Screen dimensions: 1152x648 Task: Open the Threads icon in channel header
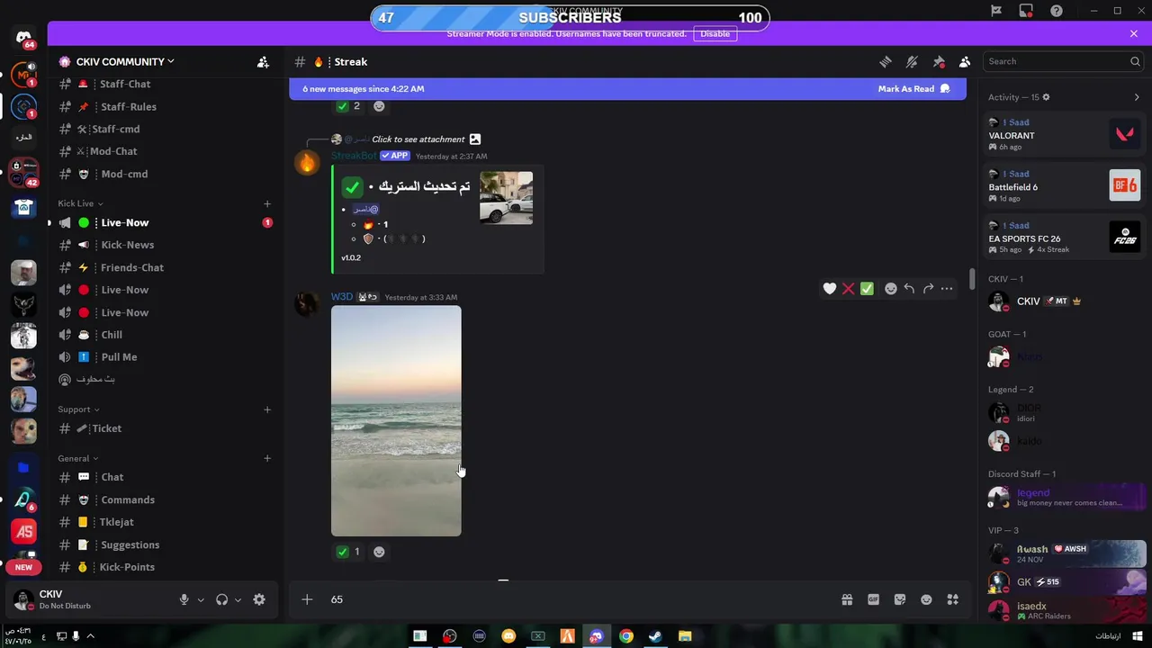(x=886, y=62)
